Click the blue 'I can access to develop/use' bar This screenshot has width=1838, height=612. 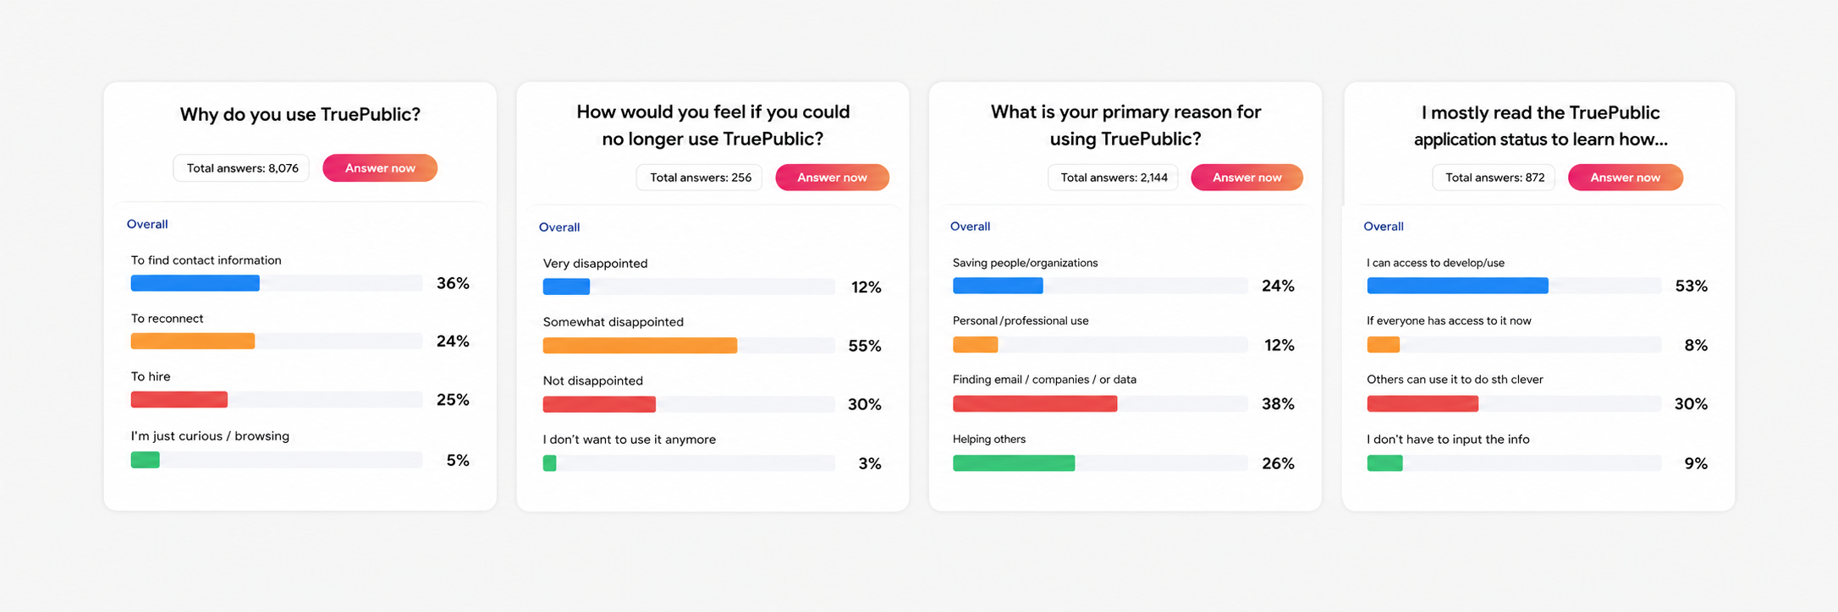tap(1457, 286)
